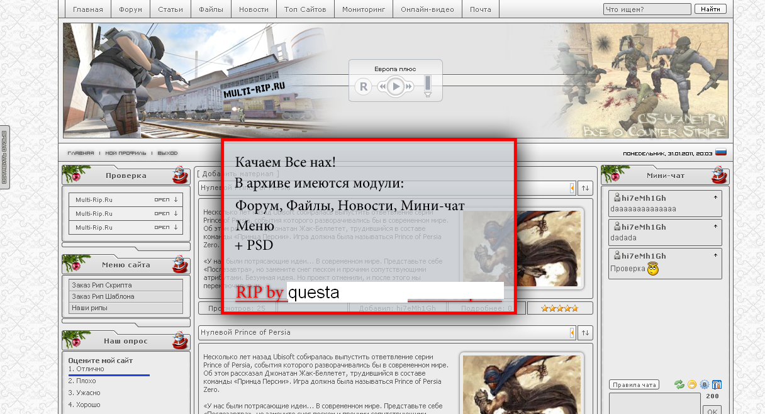The height and width of the screenshot is (414, 765).
Task: Choose poll answer '4. Хорошо'
Action: tap(84, 405)
